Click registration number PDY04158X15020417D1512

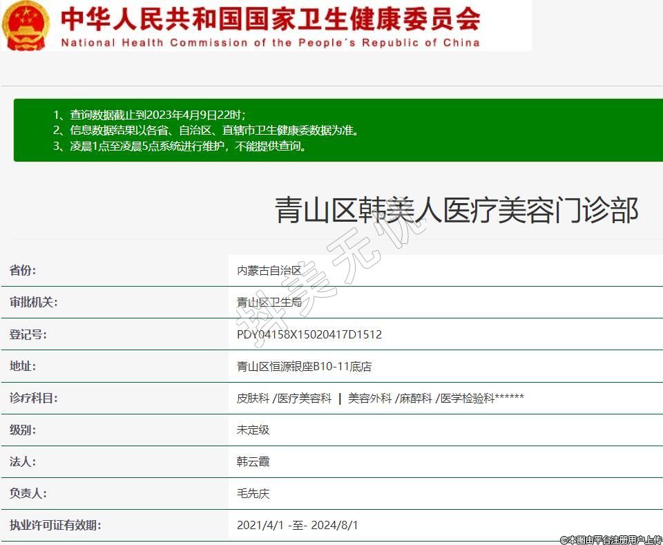click(309, 334)
